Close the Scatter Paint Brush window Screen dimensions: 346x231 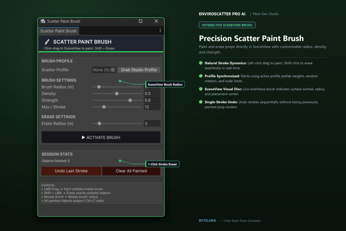(x=156, y=21)
